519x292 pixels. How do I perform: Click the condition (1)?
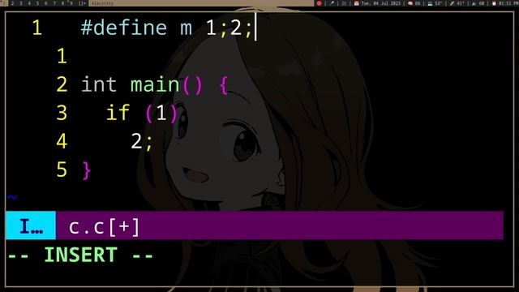click(161, 114)
